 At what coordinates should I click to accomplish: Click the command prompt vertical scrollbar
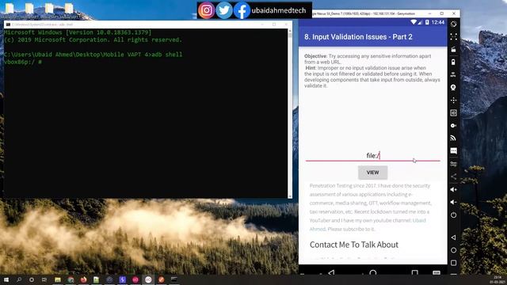click(x=290, y=113)
